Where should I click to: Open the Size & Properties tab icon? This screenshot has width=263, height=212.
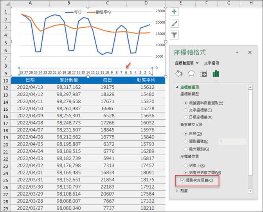[x=204, y=74]
